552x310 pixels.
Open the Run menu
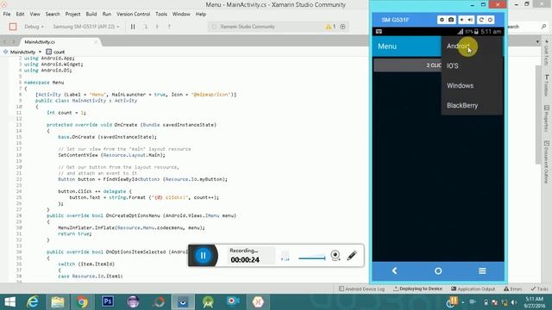coord(107,14)
